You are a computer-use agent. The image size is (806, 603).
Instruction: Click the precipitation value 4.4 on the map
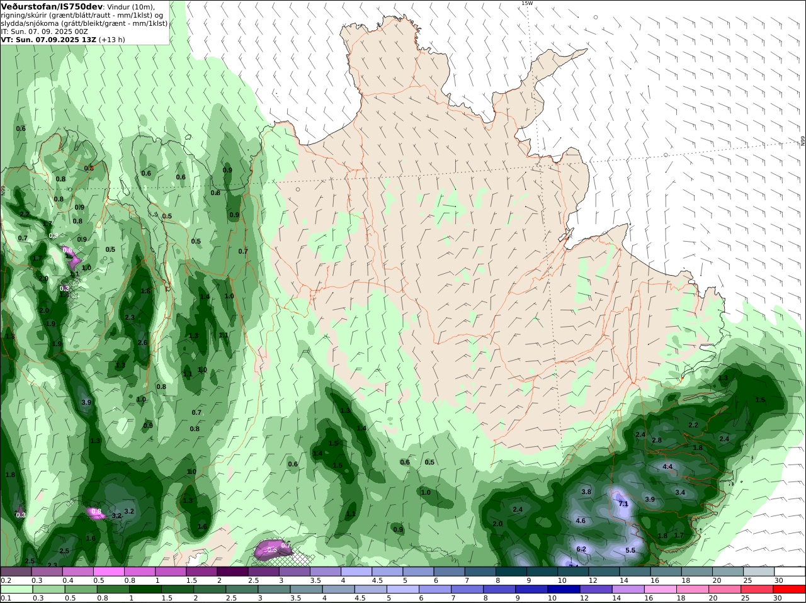tap(668, 467)
